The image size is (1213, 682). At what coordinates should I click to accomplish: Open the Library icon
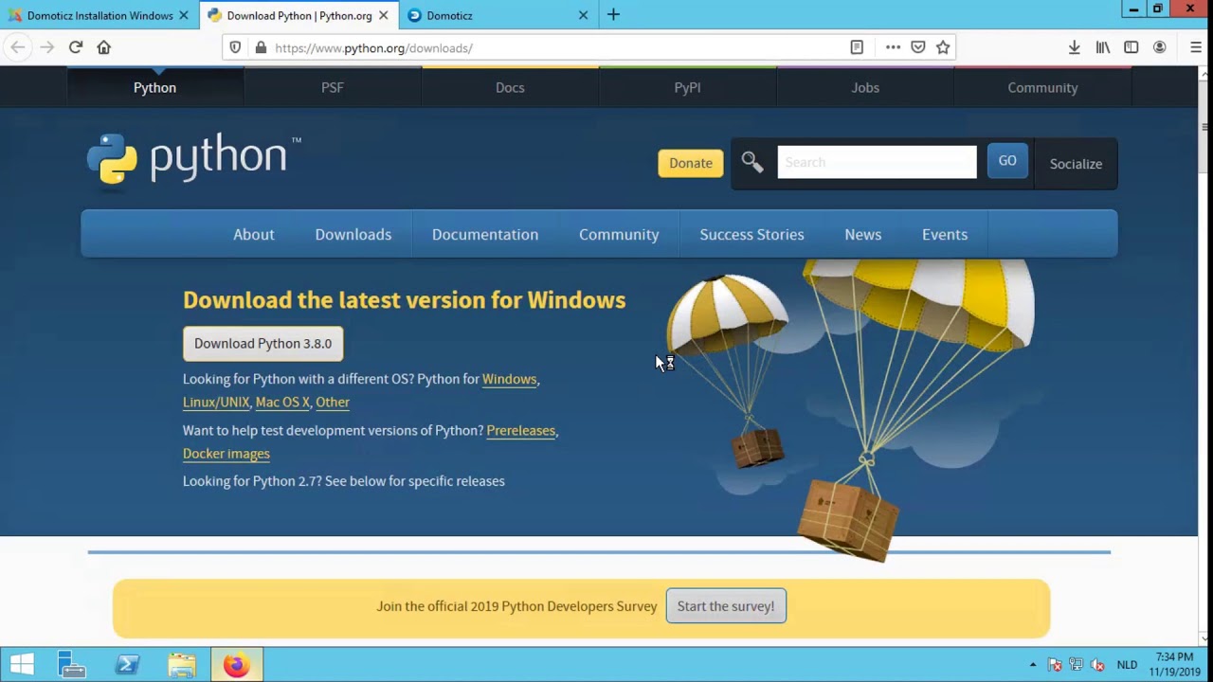click(1103, 47)
